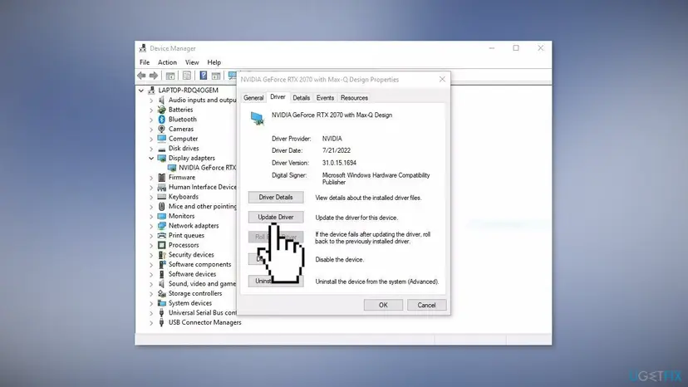Click the Show/Hide Action Pane toolbar icon
The width and height of the screenshot is (688, 387).
(x=216, y=76)
